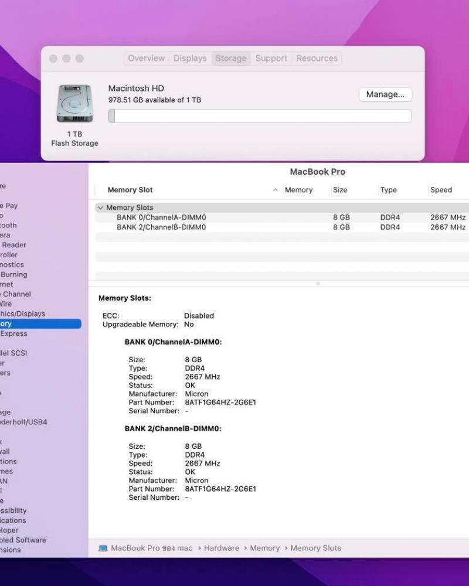Screen dimensions: 469x586
Task: Switch to the Overview tab
Action: coord(146,59)
